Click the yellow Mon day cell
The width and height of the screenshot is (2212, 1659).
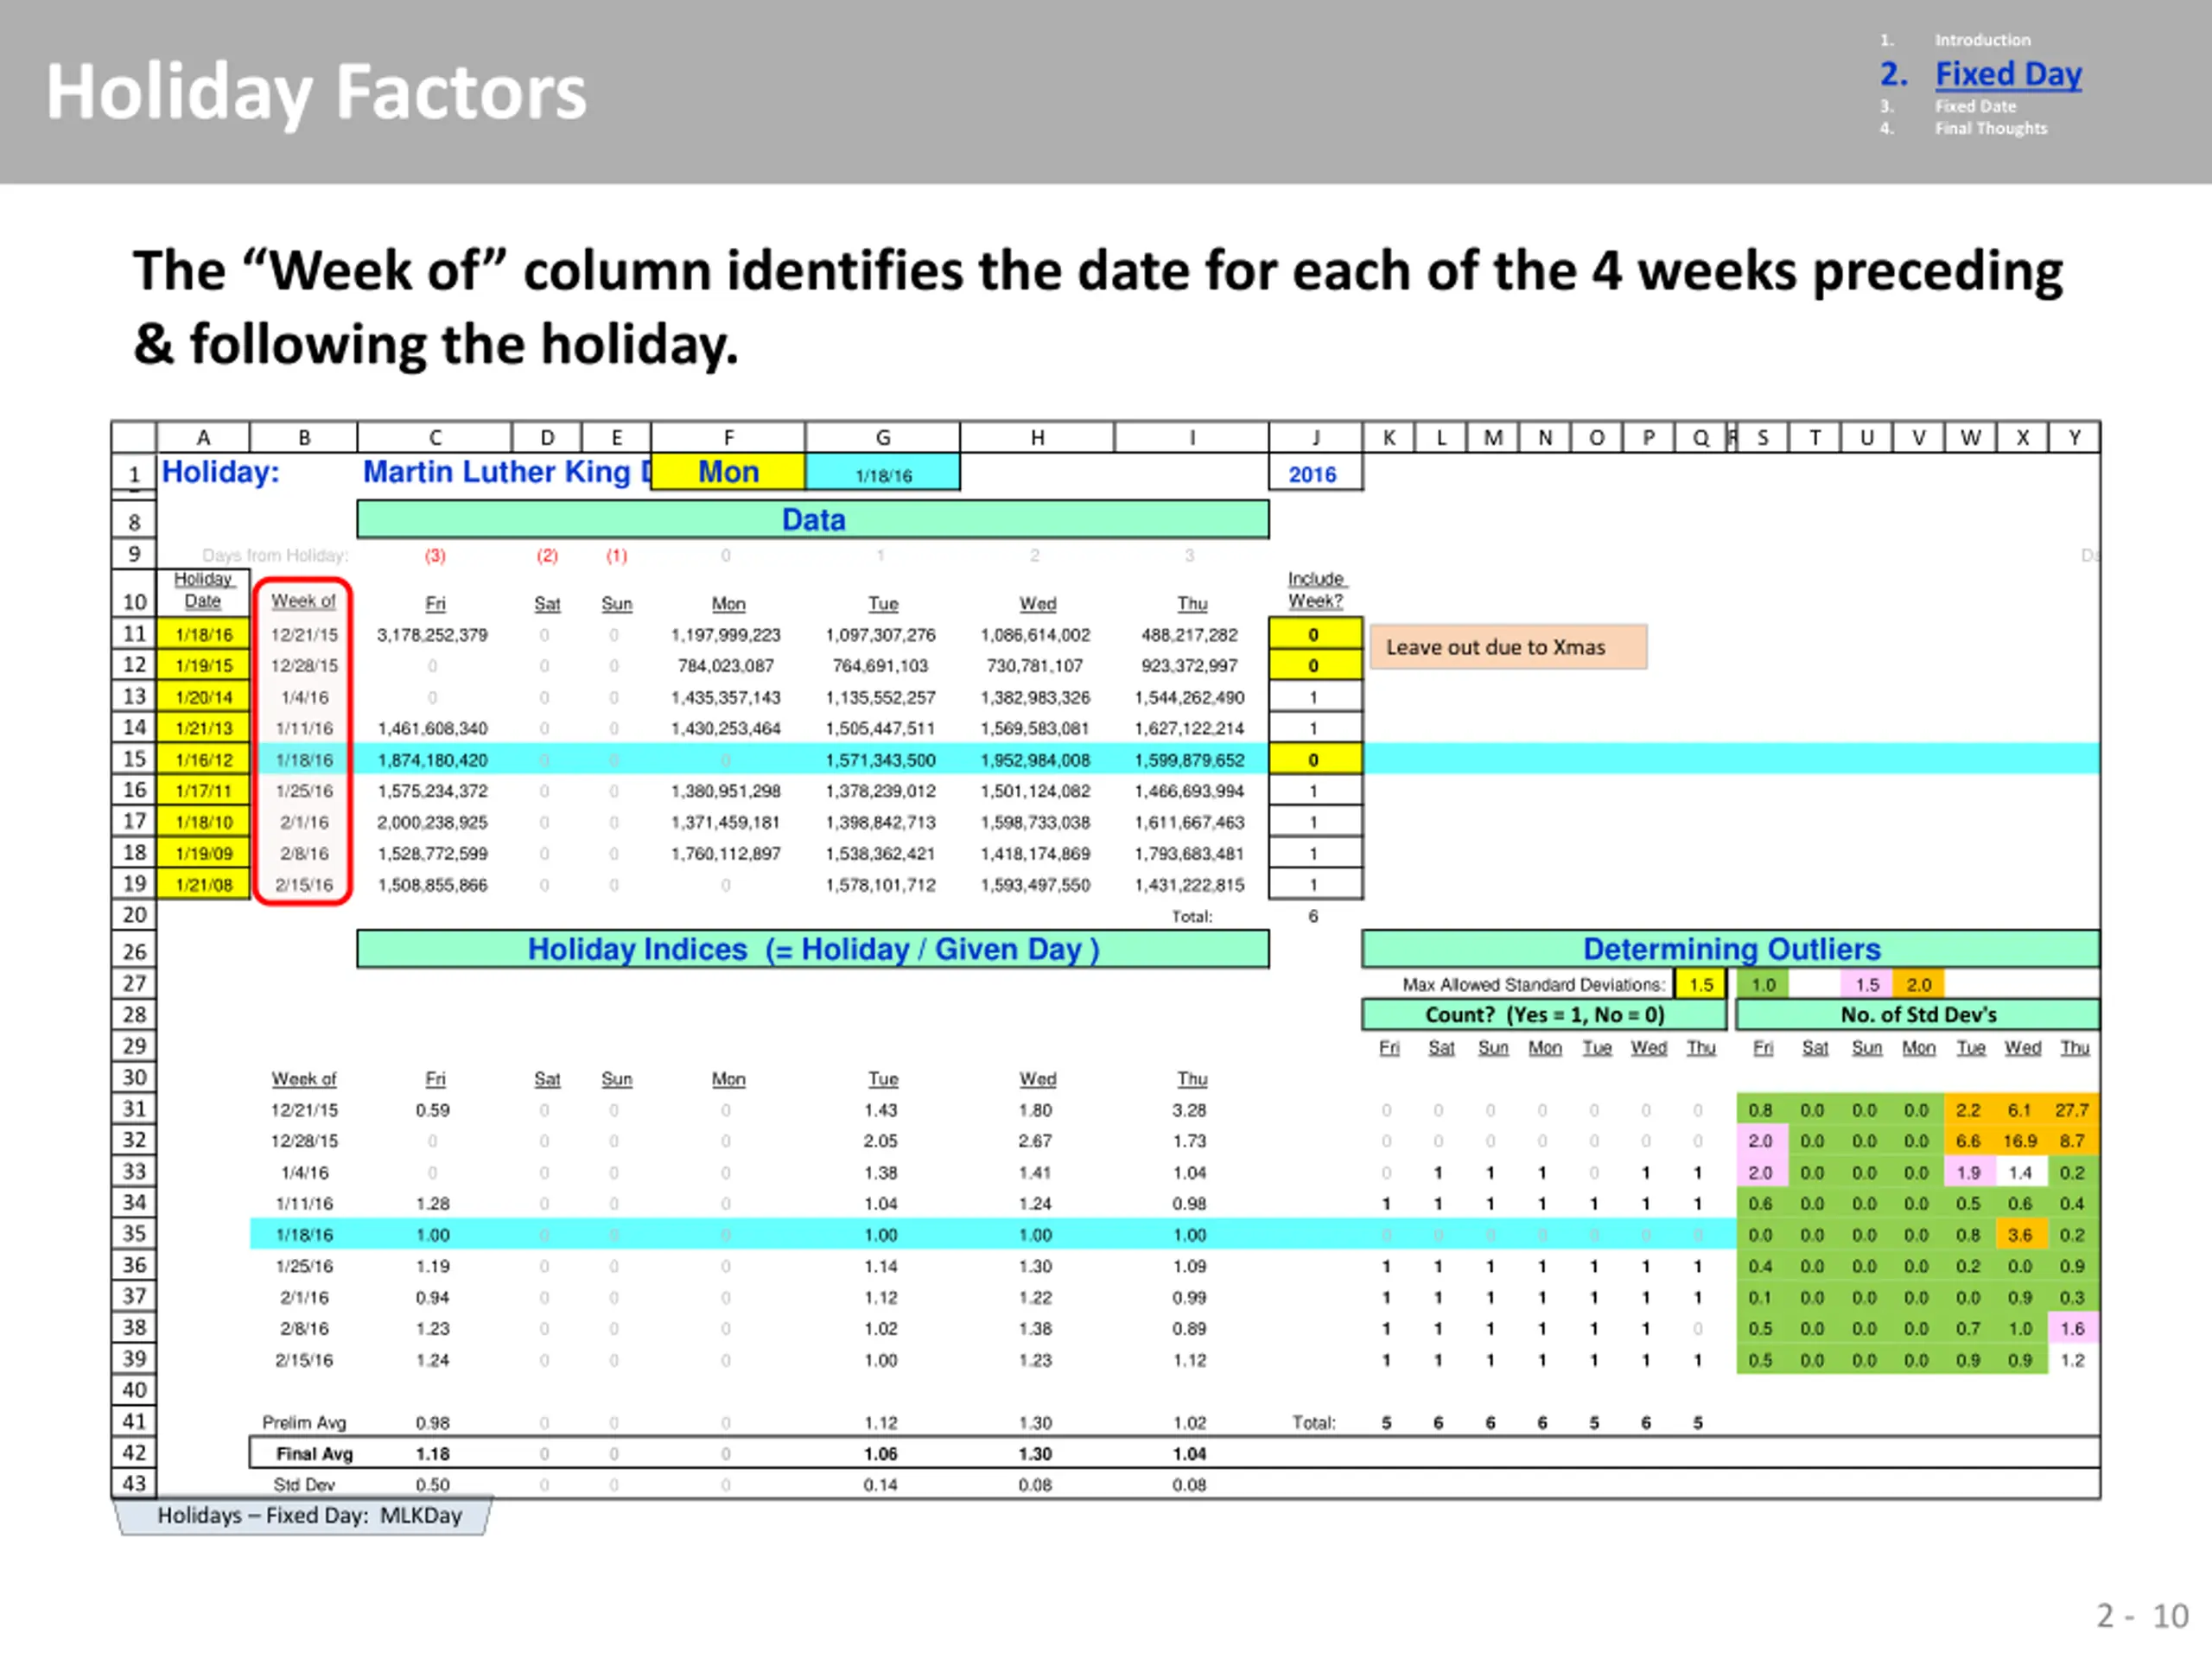click(728, 471)
